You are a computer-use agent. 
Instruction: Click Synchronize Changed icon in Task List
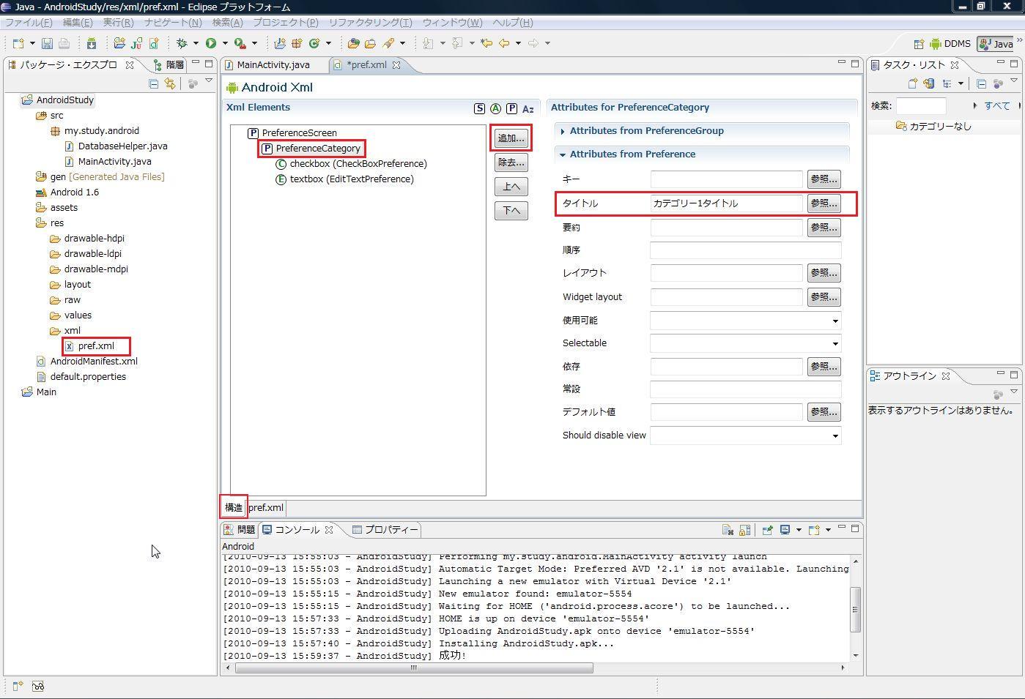(x=929, y=83)
